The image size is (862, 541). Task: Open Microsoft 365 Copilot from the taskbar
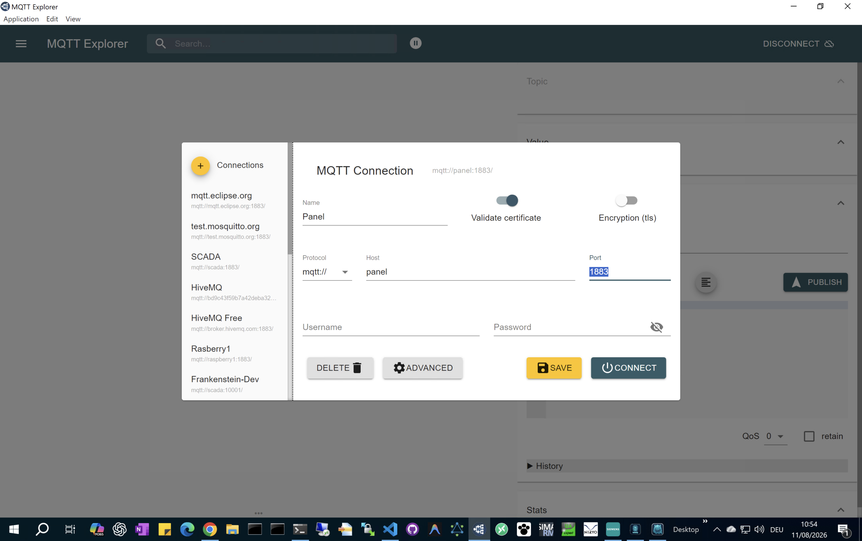pos(97,529)
